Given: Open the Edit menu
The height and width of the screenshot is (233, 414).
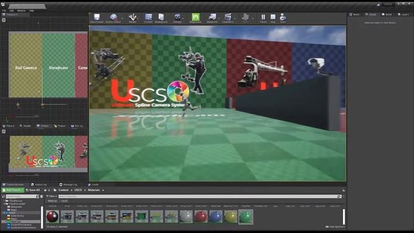Looking at the screenshot, I should point(12,11).
